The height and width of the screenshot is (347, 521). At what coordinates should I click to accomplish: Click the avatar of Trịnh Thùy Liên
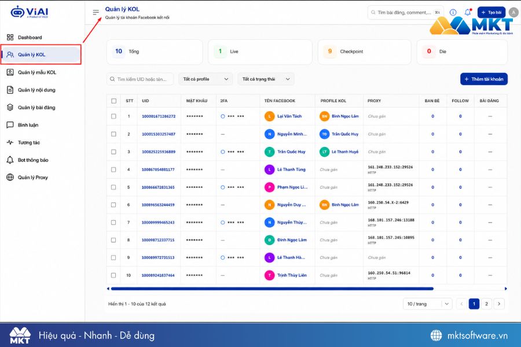pyautogui.click(x=269, y=275)
